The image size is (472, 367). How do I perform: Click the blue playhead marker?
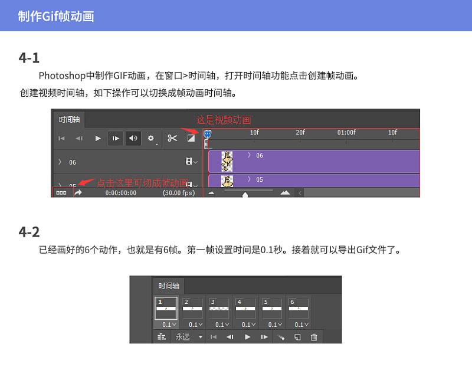208,134
